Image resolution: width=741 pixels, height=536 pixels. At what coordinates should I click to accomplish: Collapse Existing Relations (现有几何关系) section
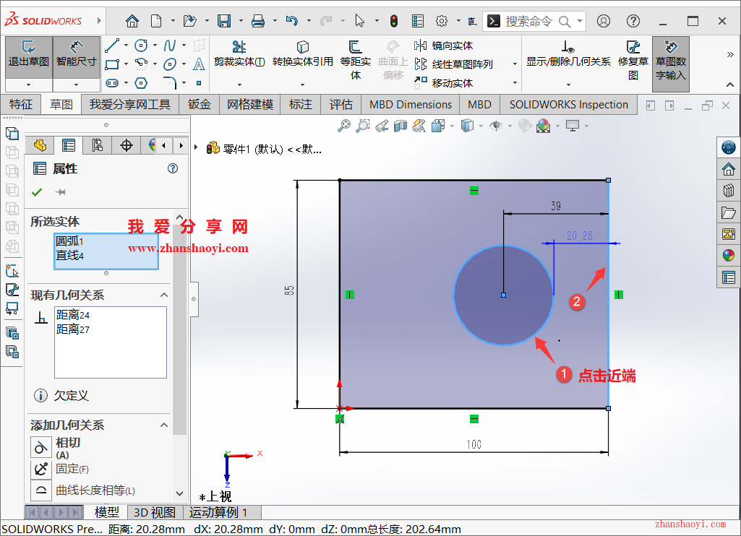(x=164, y=295)
